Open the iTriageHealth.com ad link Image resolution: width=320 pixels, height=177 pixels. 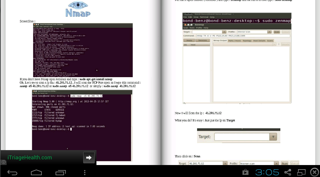pyautogui.click(x=30, y=158)
